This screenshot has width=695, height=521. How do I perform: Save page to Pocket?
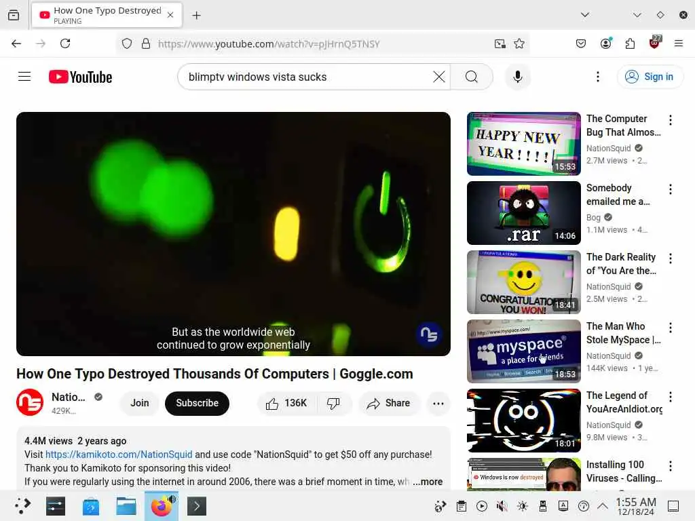click(x=581, y=43)
